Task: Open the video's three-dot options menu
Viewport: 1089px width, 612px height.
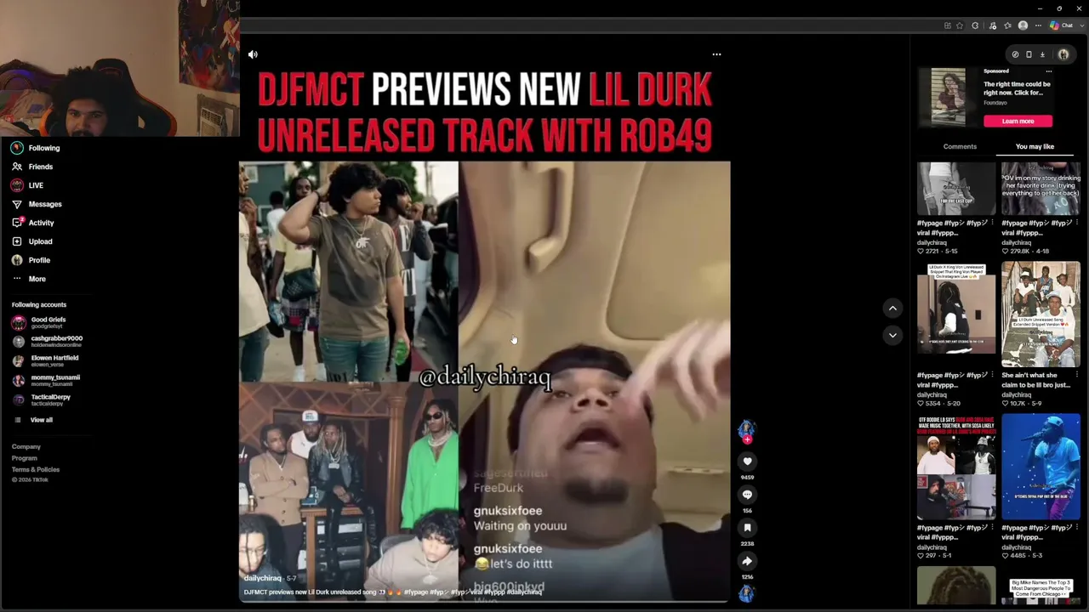Action: [716, 54]
